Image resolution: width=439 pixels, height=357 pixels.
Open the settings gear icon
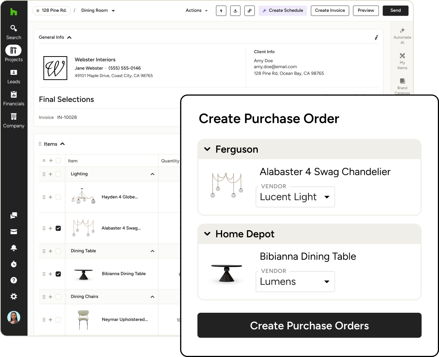pyautogui.click(x=13, y=296)
